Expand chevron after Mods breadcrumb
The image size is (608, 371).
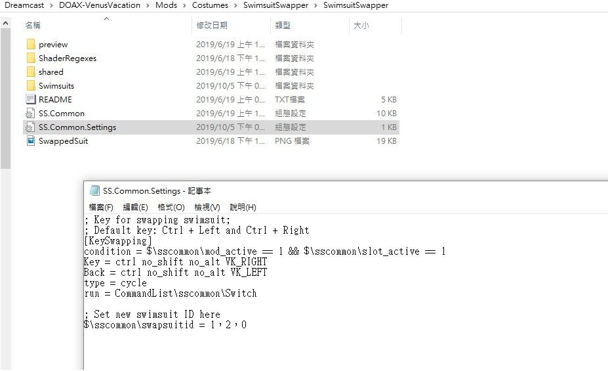(184, 5)
